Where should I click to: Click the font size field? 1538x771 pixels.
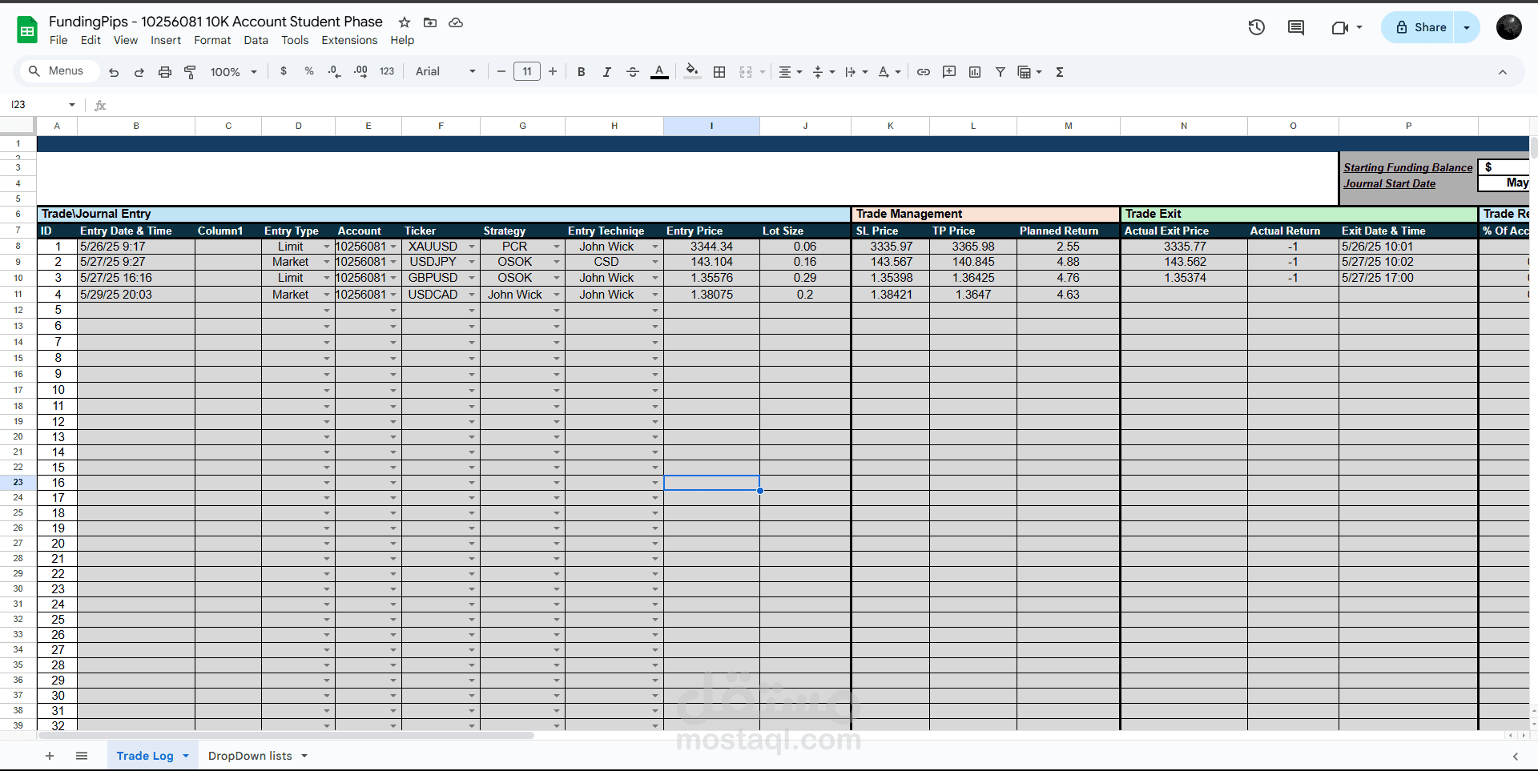tap(527, 72)
